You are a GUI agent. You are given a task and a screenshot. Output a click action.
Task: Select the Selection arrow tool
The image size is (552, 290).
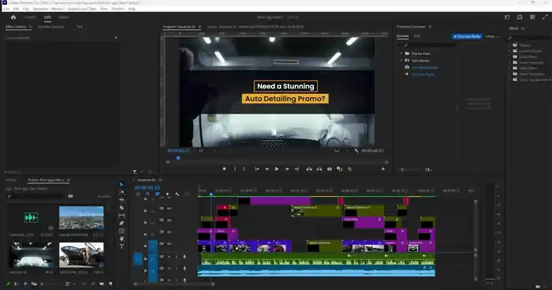pos(121,184)
